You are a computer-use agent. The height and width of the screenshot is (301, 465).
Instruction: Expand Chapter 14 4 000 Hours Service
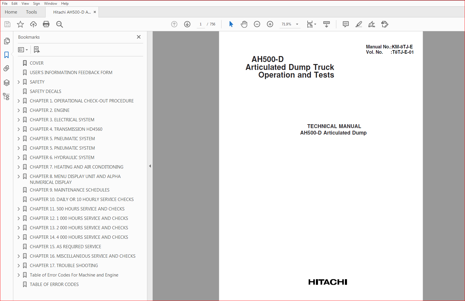pyautogui.click(x=19, y=237)
